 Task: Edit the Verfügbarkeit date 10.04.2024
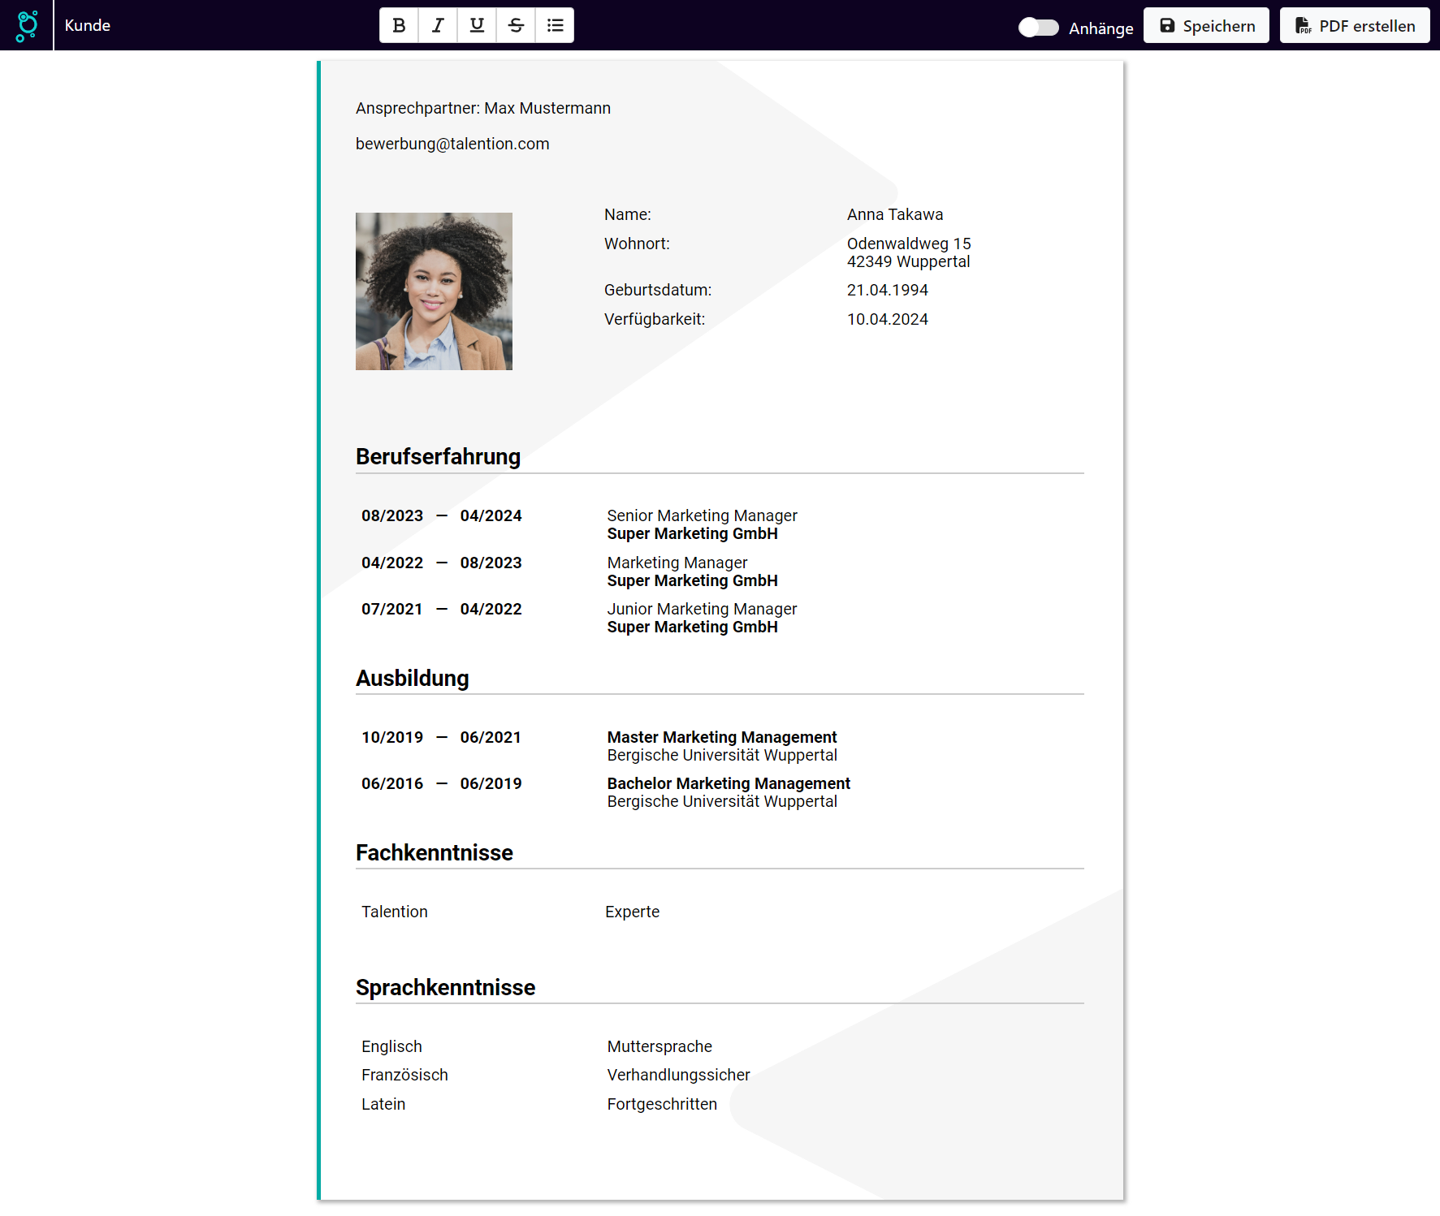click(887, 319)
